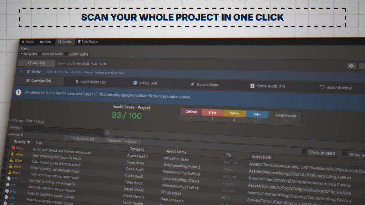365x205 pixels.
Task: Sort by the Fix column header
Action: 229,155
